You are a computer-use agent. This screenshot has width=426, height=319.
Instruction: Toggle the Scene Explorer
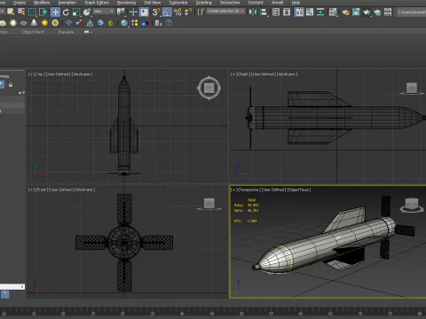(276, 12)
